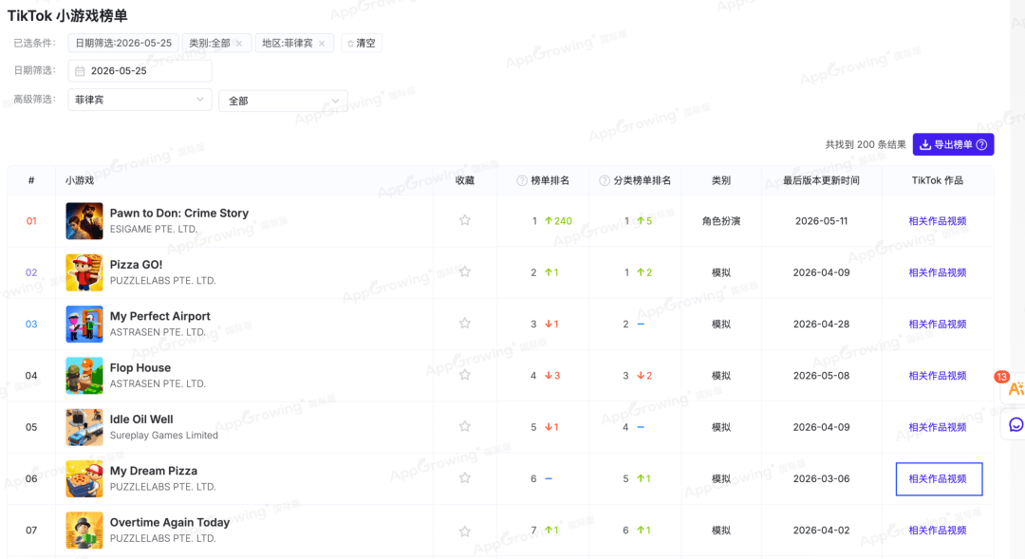Expand the 菲律宾 region dropdown
Viewport: 1025px width, 559px height.
click(140, 100)
